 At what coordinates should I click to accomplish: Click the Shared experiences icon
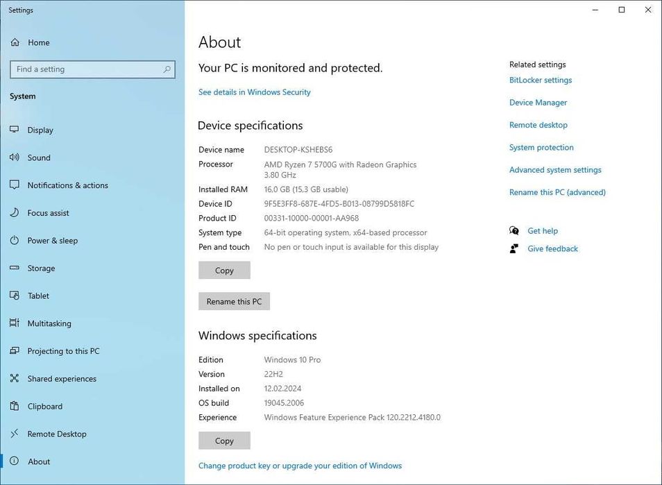click(15, 378)
